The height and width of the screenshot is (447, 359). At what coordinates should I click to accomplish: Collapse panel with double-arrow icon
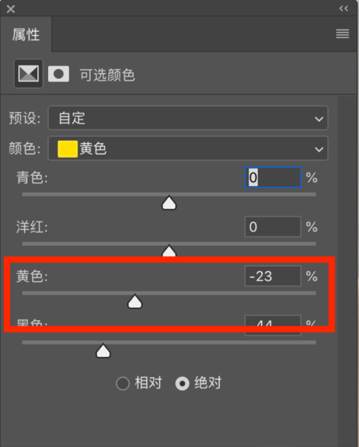pyautogui.click(x=343, y=9)
